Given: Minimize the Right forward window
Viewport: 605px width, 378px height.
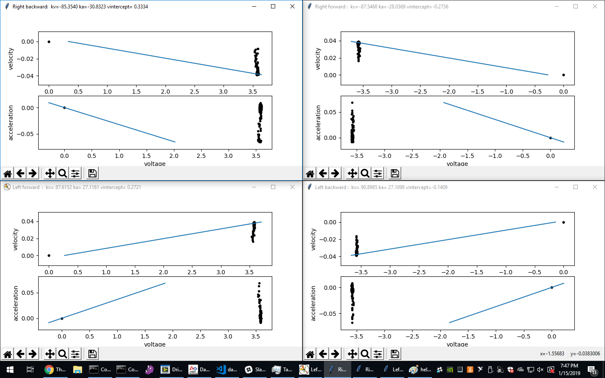Looking at the screenshot, I should pyautogui.click(x=557, y=6).
